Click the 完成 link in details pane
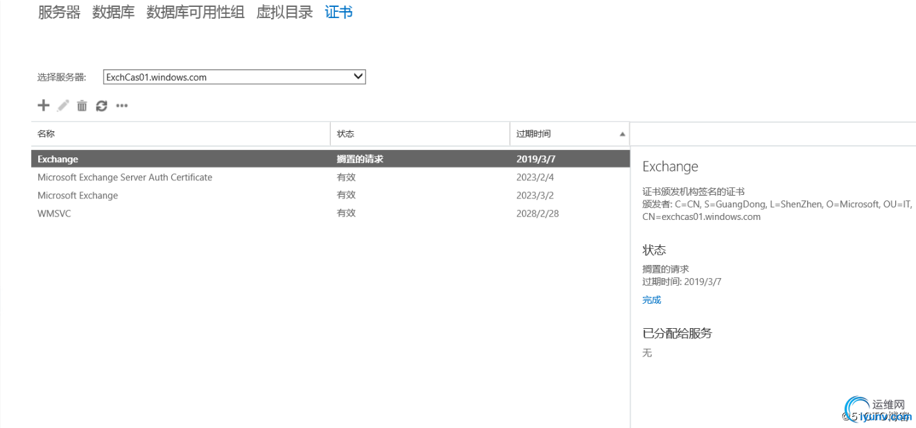The height and width of the screenshot is (428, 916). (x=652, y=300)
